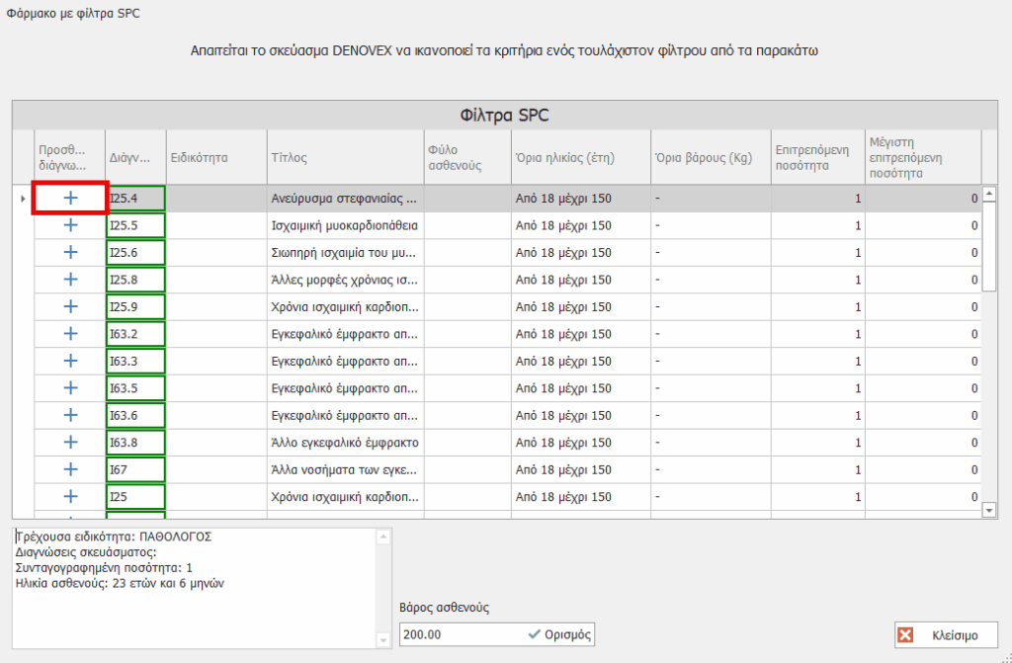Confirm the weight with the Ορισμός button

[559, 634]
